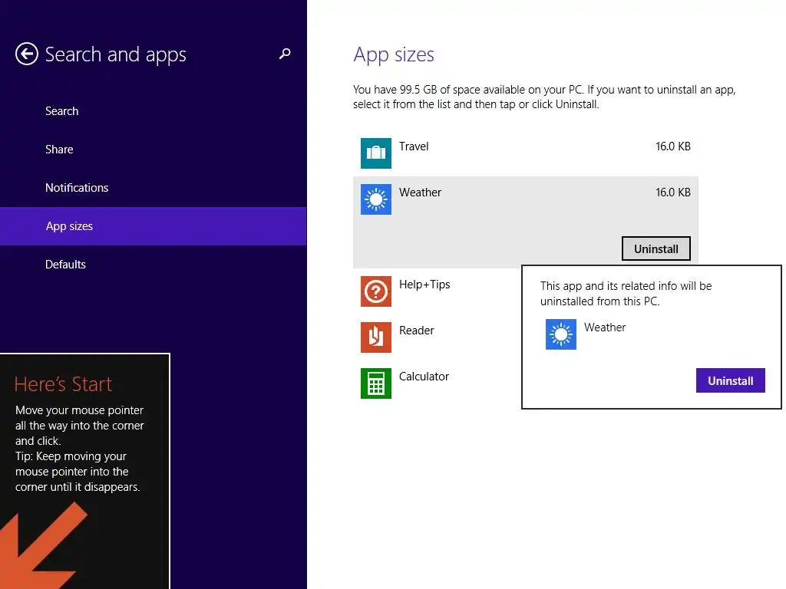Select the Calculator app icon
786x589 pixels.
pyautogui.click(x=376, y=383)
